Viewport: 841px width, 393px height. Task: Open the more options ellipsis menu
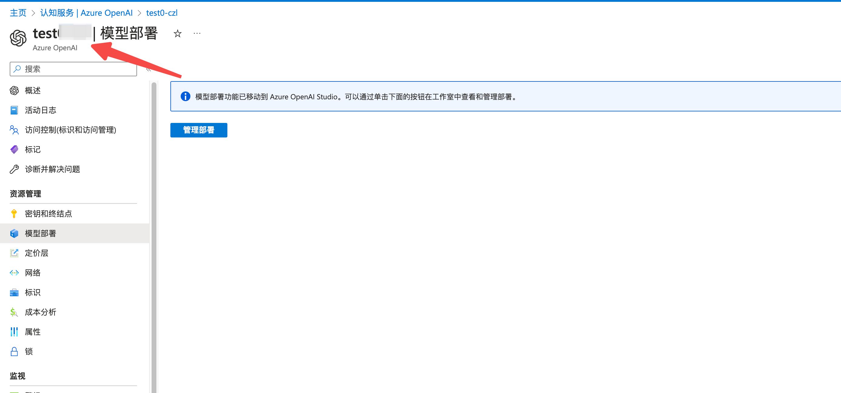tap(197, 33)
